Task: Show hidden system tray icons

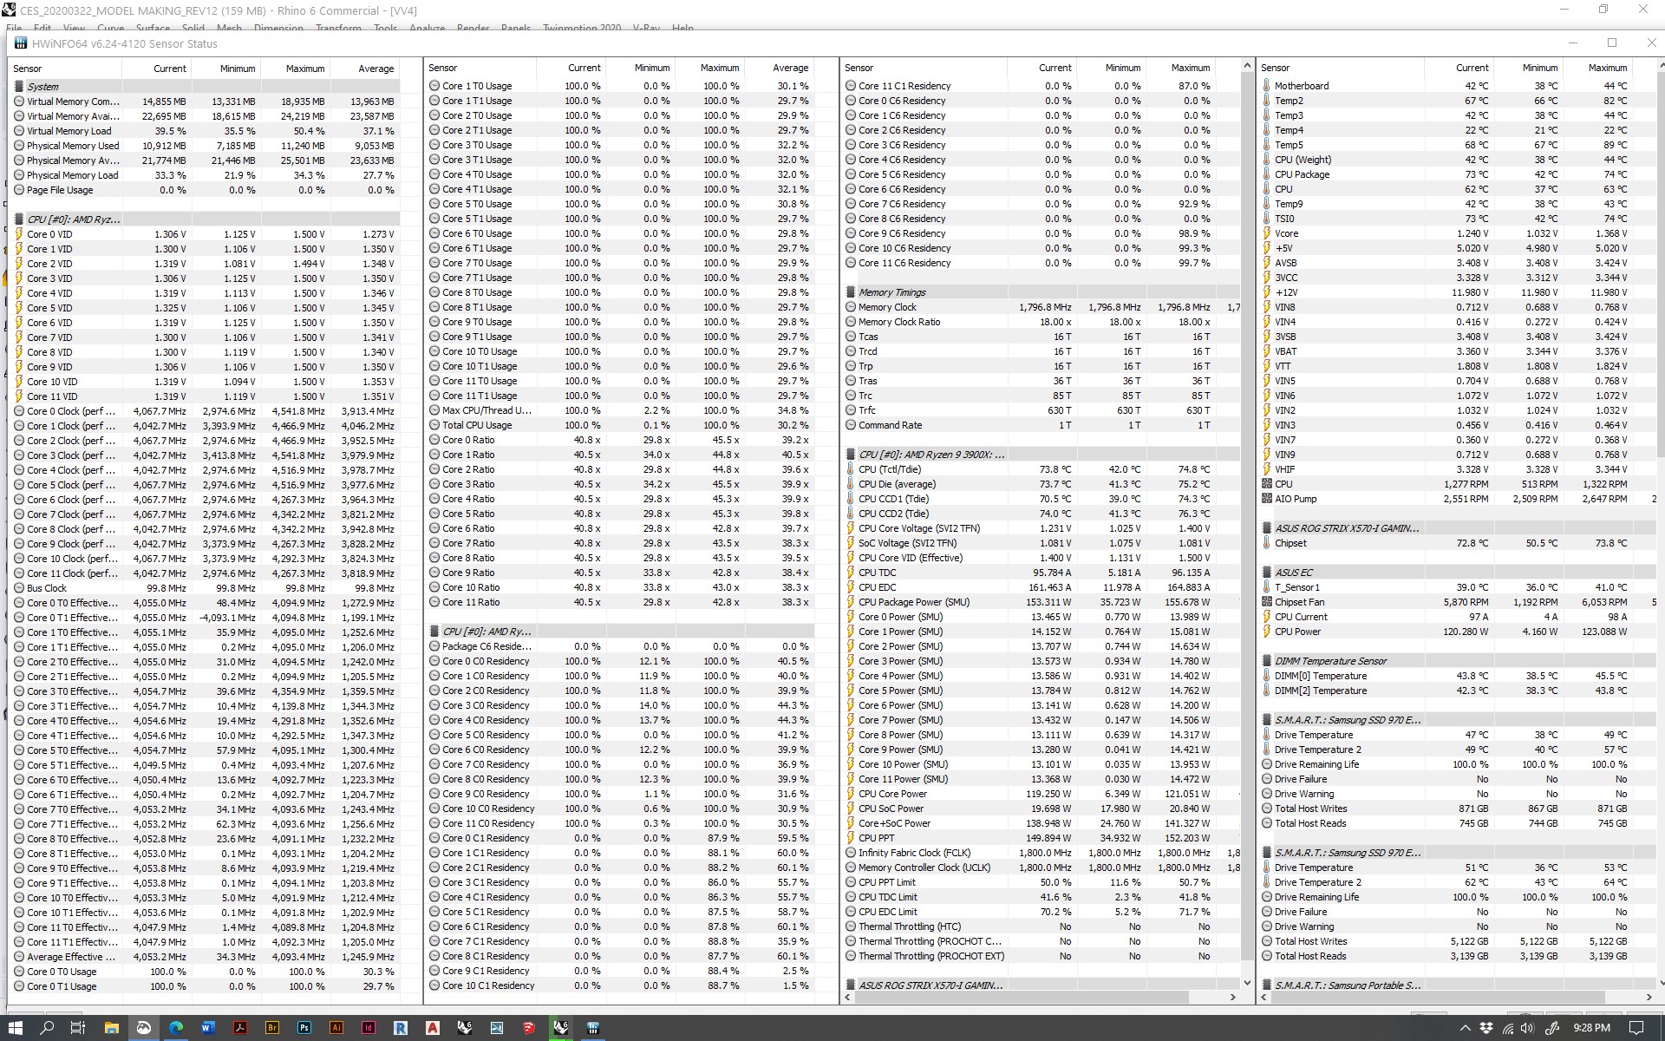Action: [1466, 1028]
